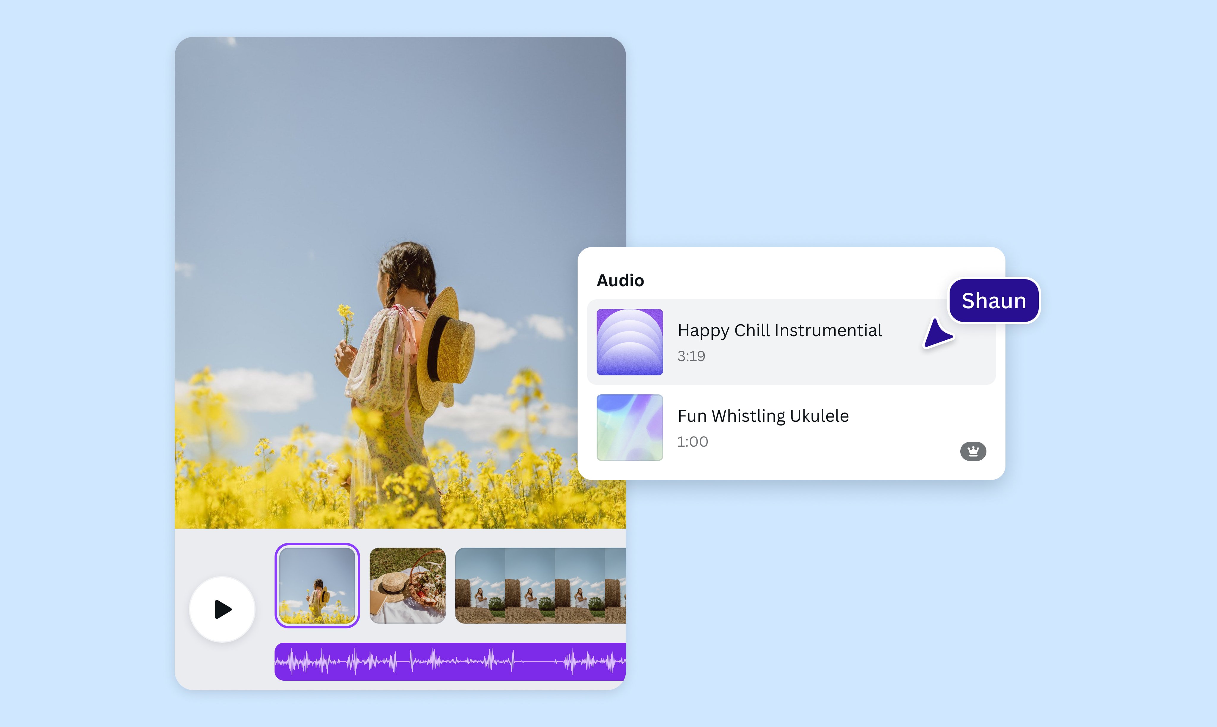This screenshot has width=1217, height=727.
Task: Click the Happy Chill Instrumential title text
Action: 779,330
